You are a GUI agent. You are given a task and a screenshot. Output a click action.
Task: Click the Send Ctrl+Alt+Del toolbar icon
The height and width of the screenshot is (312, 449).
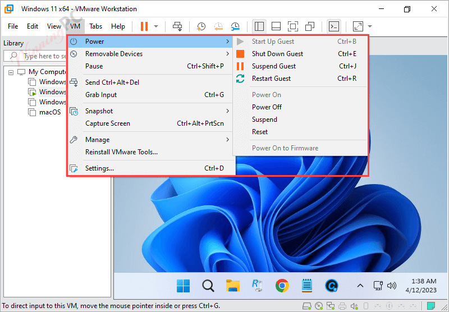177,26
